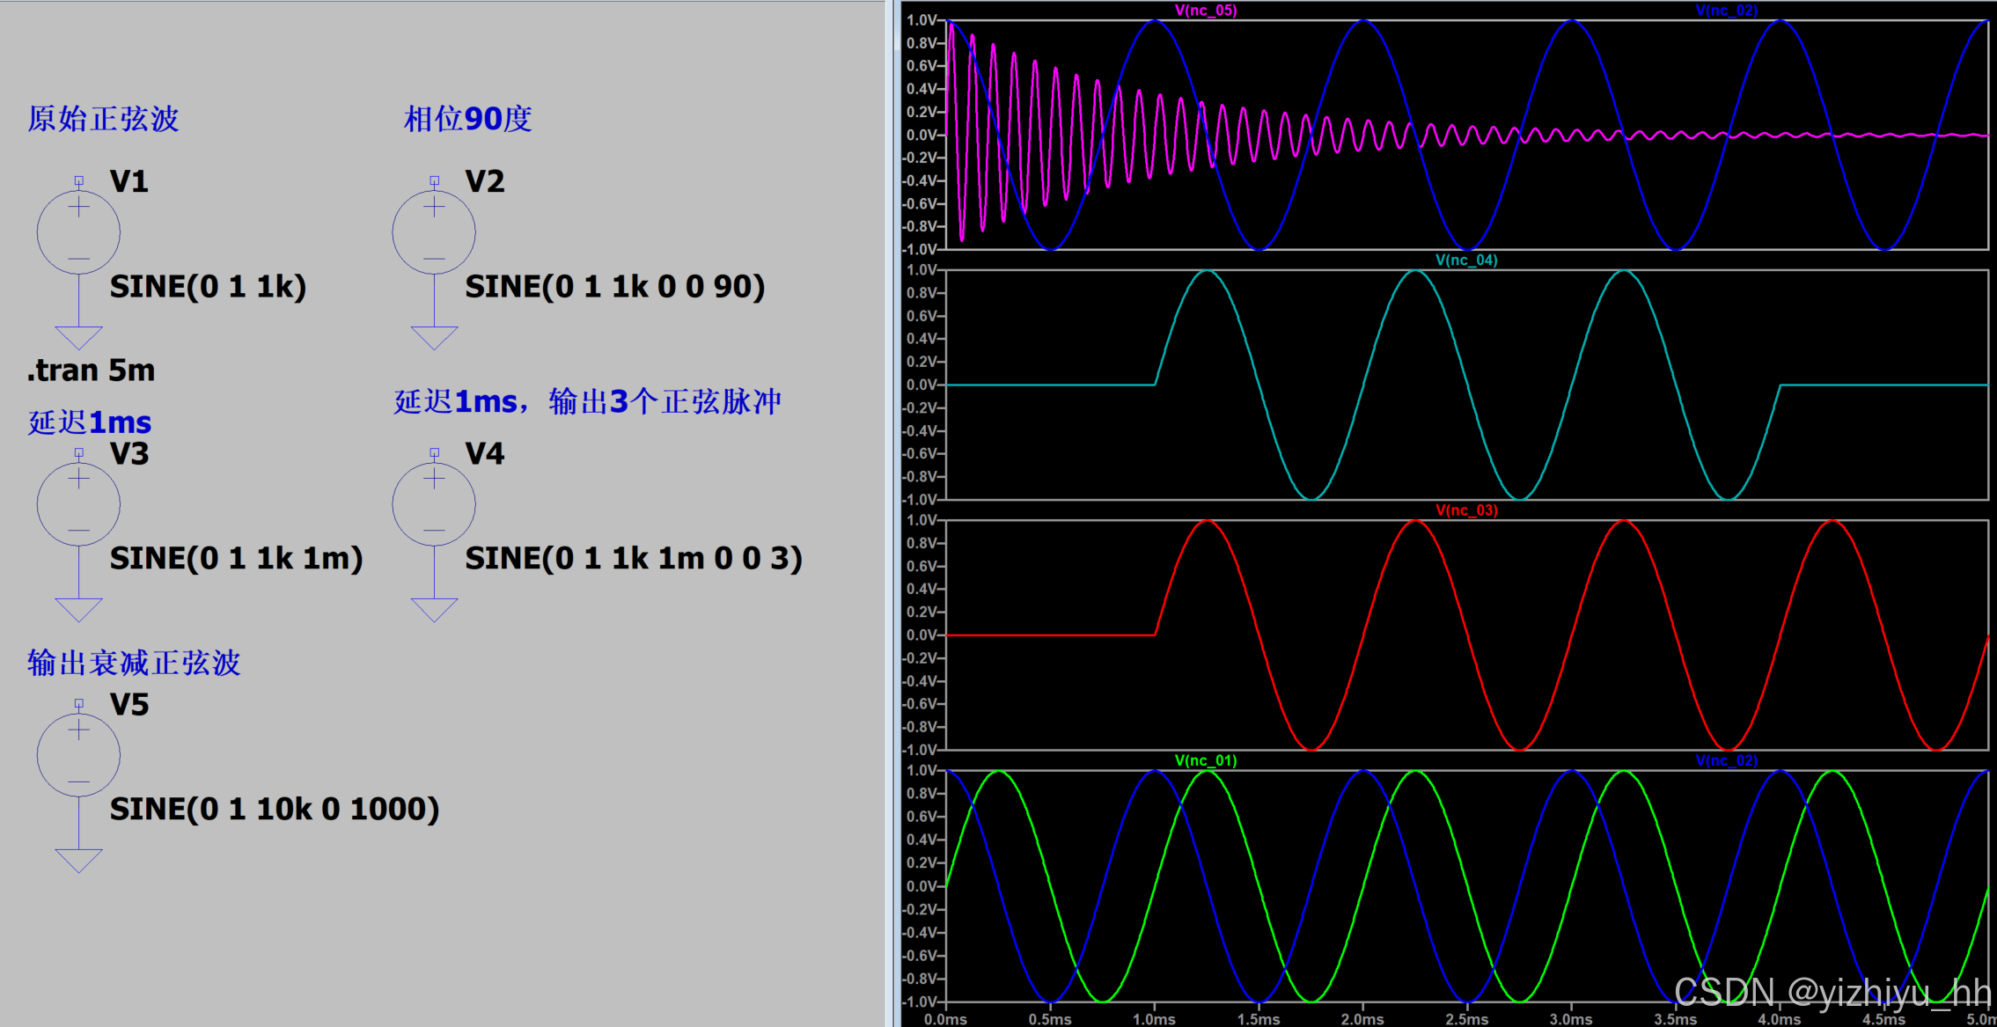The width and height of the screenshot is (1997, 1027).
Task: Click the 输出衰减正弦波 comment text
Action: pyautogui.click(x=134, y=663)
